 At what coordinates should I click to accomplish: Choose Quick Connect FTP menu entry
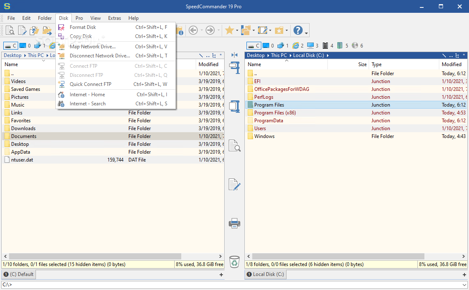tap(116, 84)
